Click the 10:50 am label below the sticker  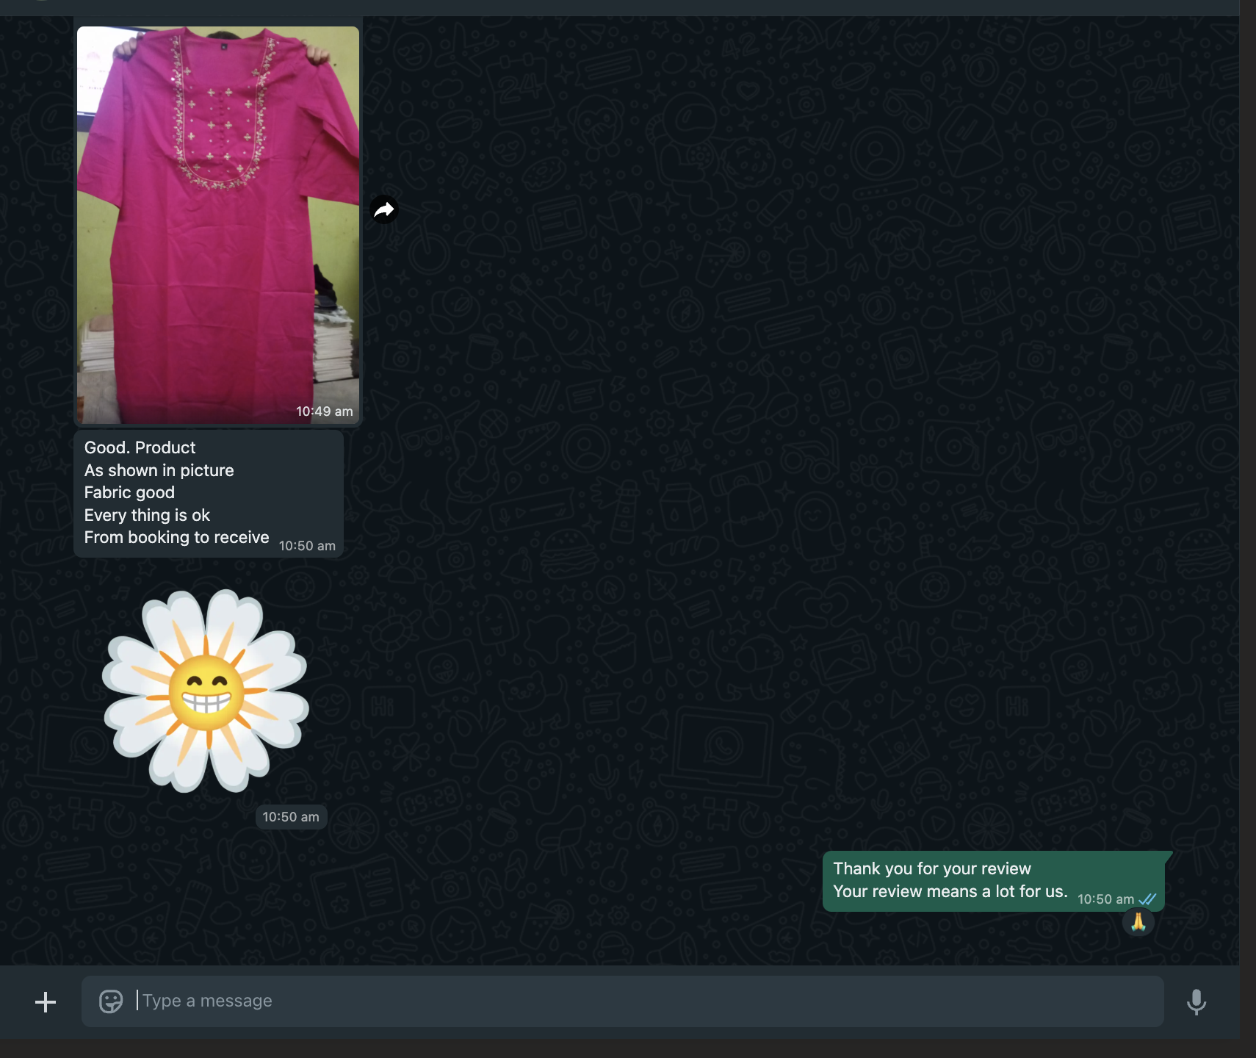click(291, 817)
